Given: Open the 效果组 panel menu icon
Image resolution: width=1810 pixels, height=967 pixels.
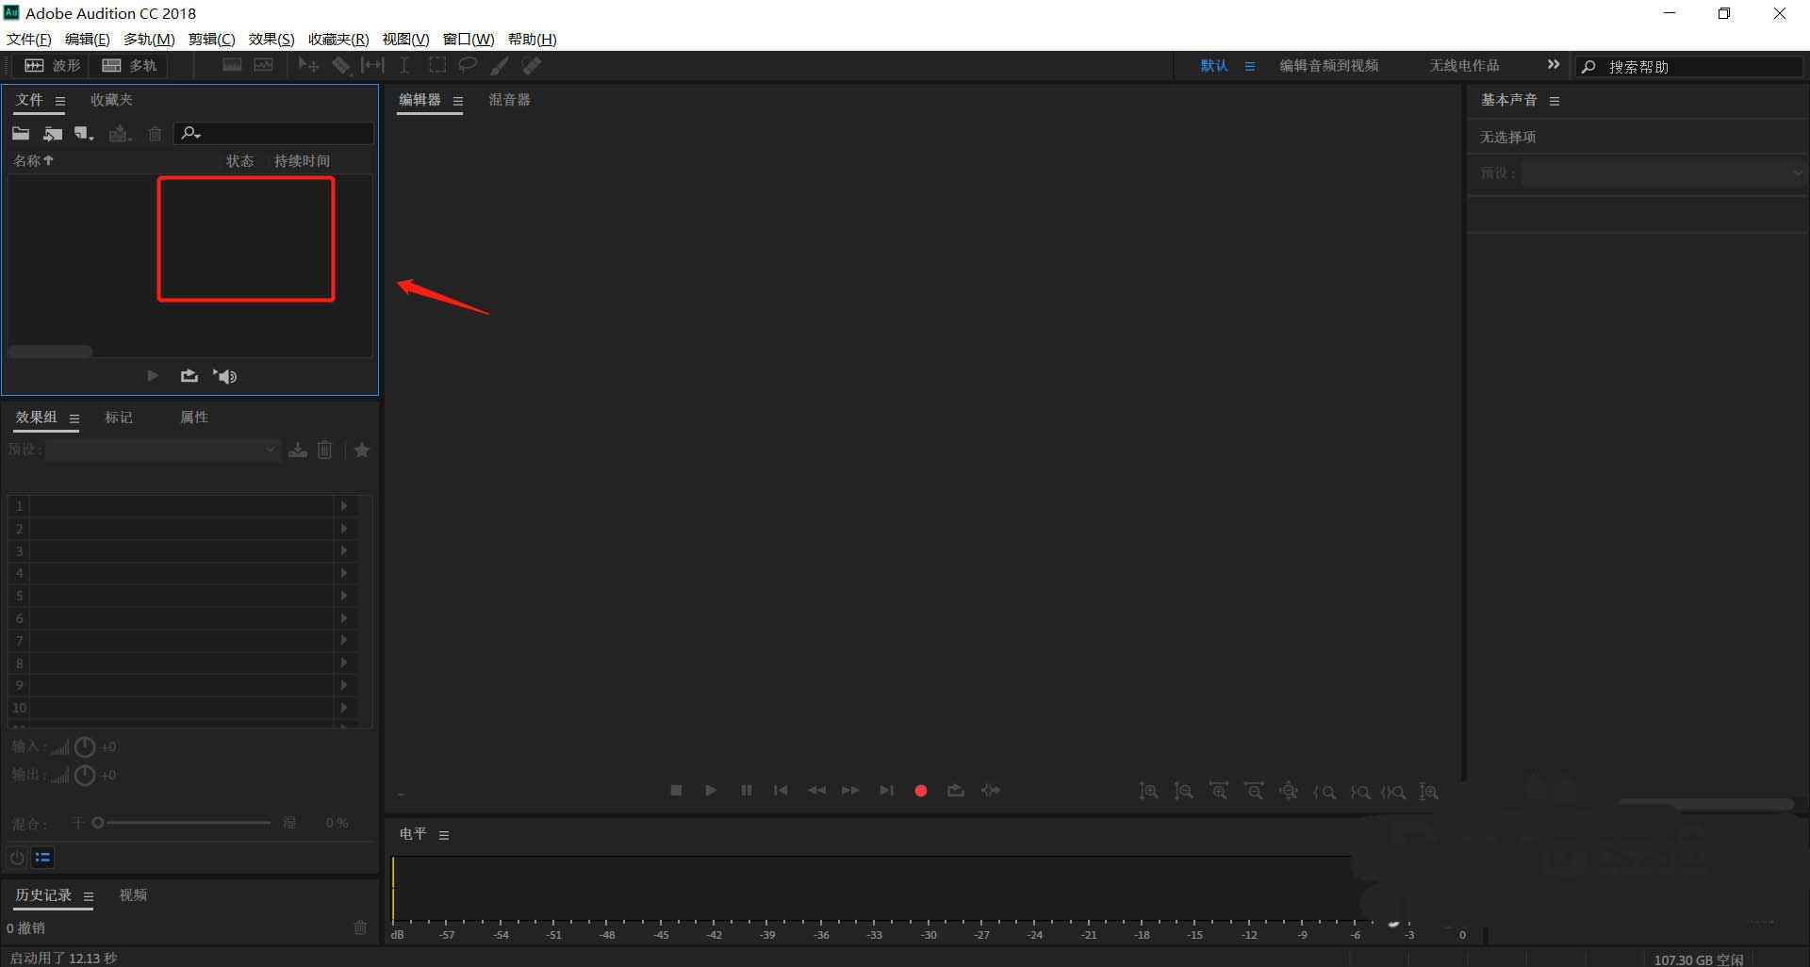Looking at the screenshot, I should pos(74,418).
